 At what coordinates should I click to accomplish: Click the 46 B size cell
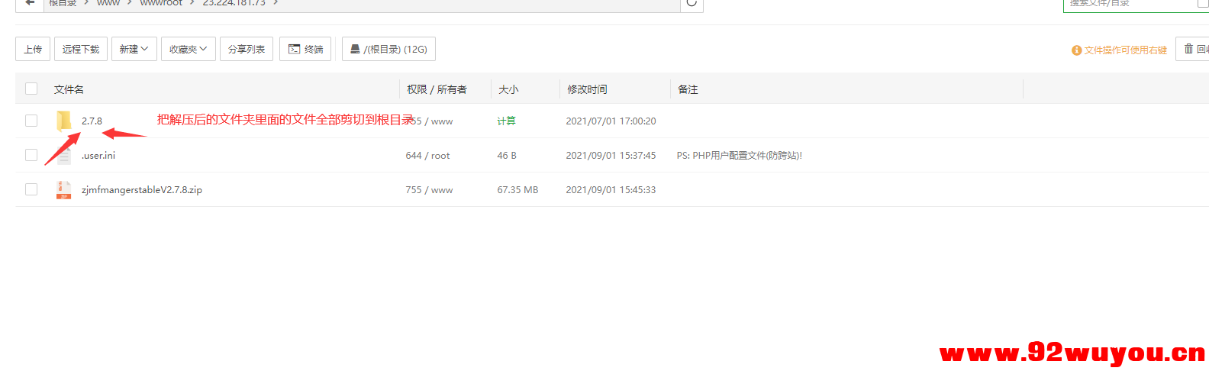pyautogui.click(x=507, y=155)
